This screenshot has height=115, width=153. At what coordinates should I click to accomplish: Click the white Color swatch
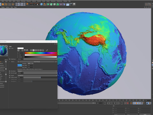20,48
